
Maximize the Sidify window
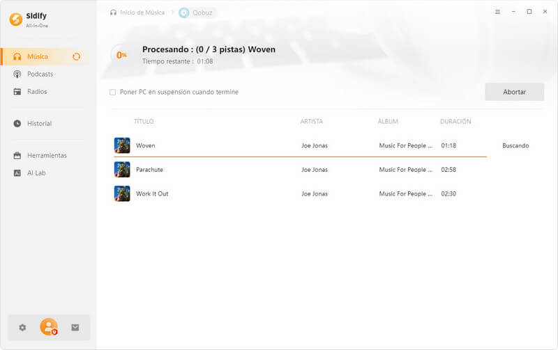pyautogui.click(x=529, y=12)
